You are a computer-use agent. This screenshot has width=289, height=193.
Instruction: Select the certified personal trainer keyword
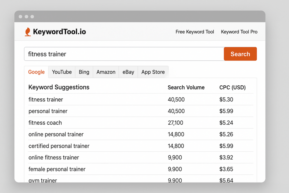click(59, 146)
